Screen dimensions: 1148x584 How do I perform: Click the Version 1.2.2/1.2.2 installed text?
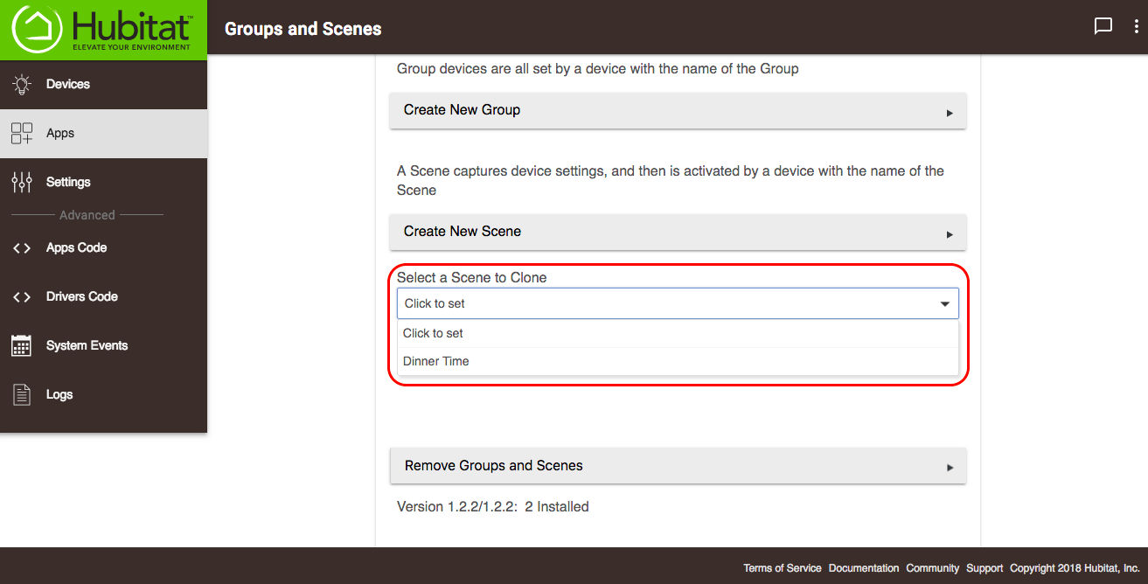493,506
